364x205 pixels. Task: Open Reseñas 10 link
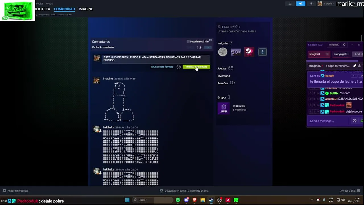click(226, 83)
